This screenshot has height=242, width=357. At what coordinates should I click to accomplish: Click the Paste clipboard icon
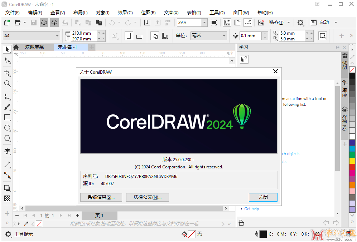point(98,23)
